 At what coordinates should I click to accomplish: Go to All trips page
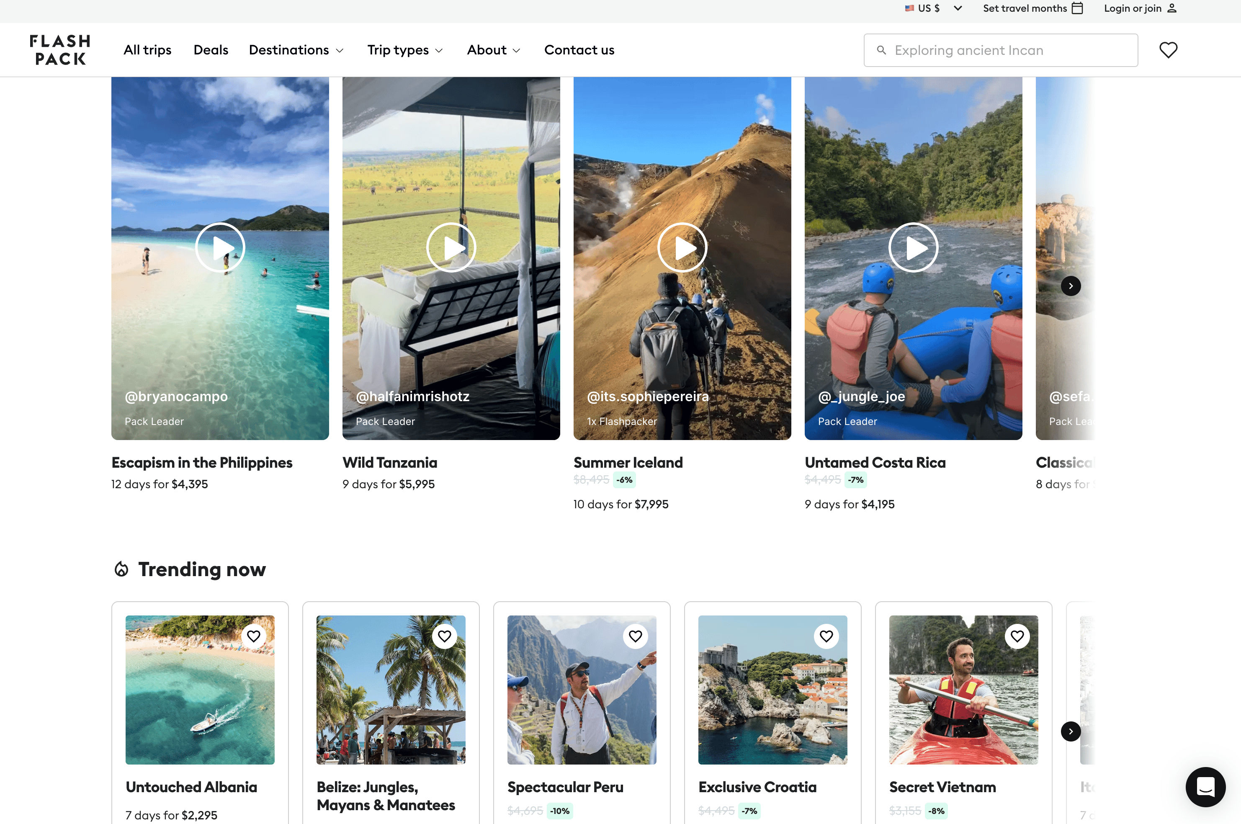[147, 50]
